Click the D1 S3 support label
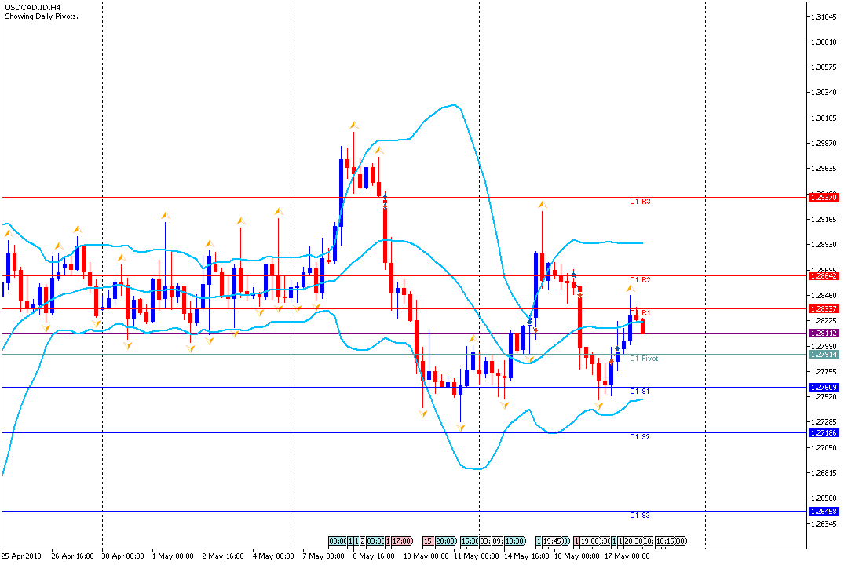Viewport: 848px width, 565px height. pyautogui.click(x=640, y=516)
